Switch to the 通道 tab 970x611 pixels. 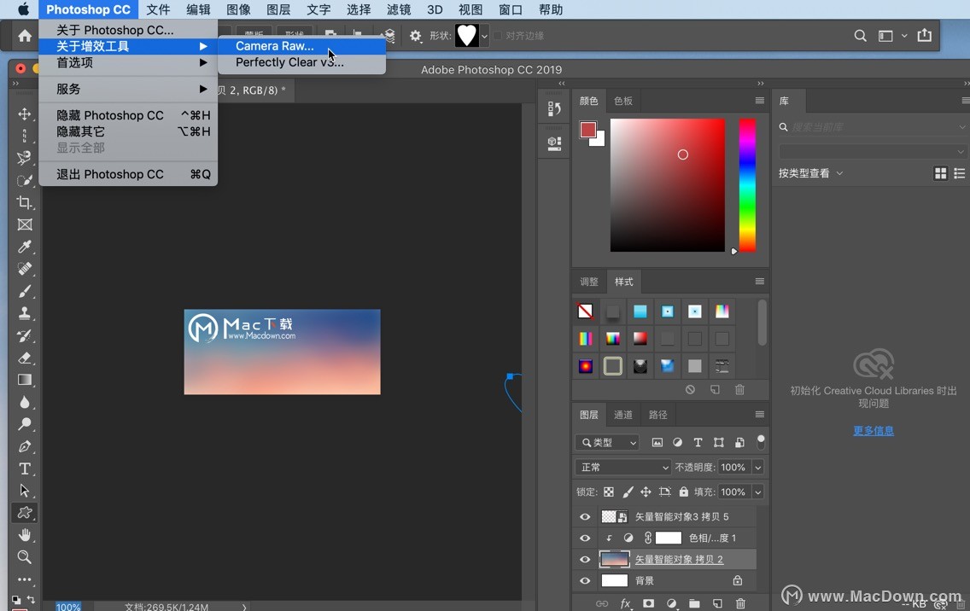click(623, 415)
